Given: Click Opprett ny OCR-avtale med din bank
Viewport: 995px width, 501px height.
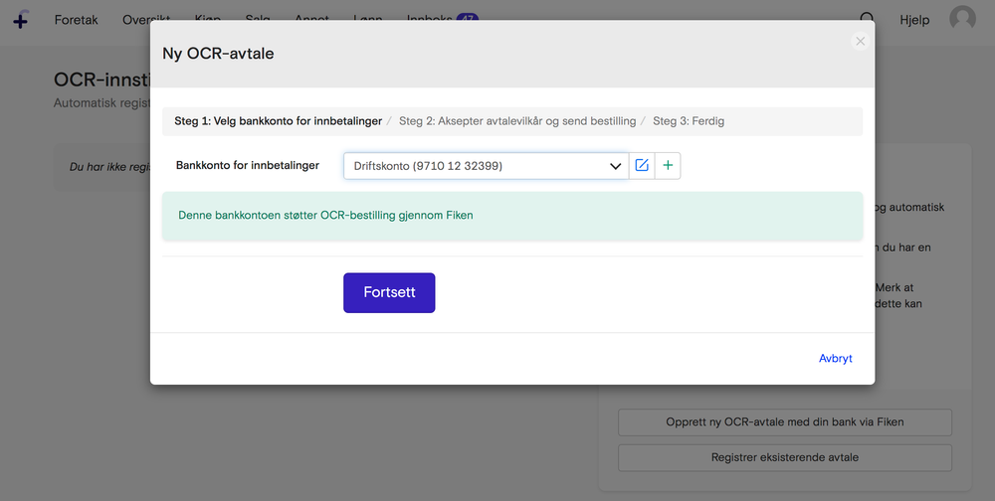Looking at the screenshot, I should [784, 421].
